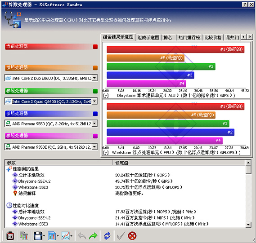Click the blue refresh arrows icon
The image size is (256, 243).
[x=107, y=236]
